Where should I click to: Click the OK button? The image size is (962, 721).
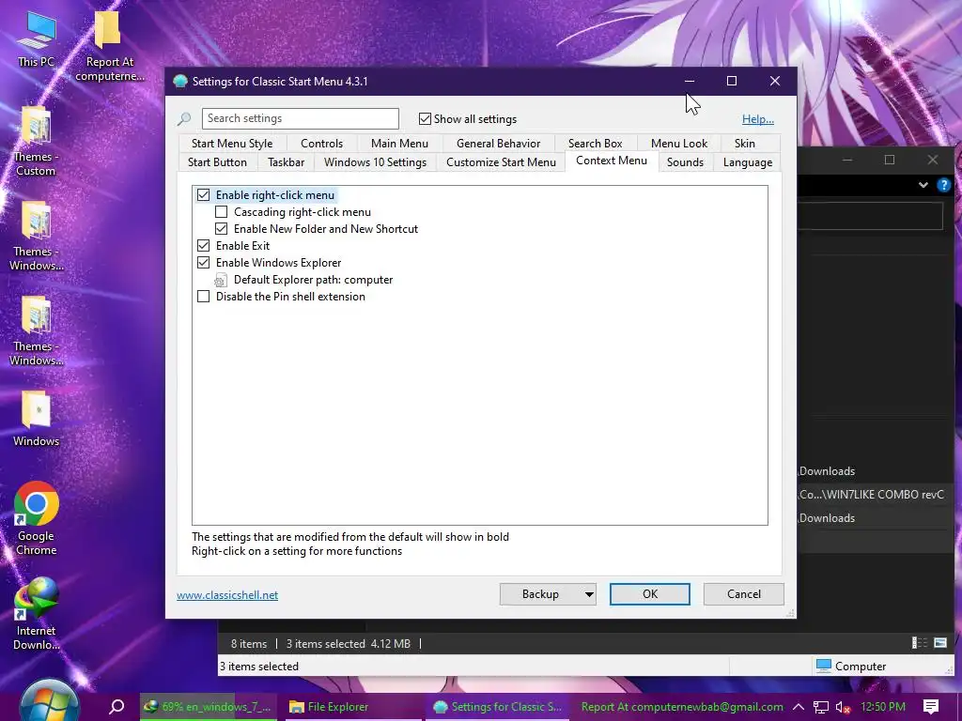pos(650,594)
